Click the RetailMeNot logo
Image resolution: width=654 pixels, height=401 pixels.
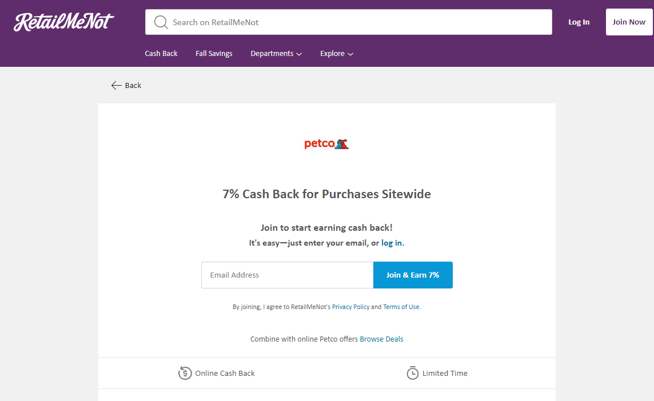tap(64, 22)
